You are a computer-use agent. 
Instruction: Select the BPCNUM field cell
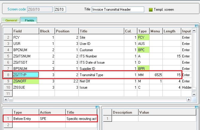click(x=26, y=50)
